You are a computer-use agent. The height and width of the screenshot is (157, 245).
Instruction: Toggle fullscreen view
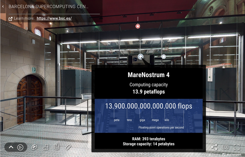237,147
